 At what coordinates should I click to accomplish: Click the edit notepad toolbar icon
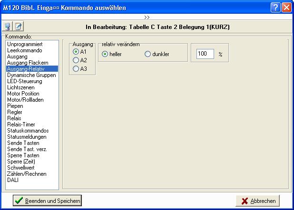pyautogui.click(x=18, y=27)
